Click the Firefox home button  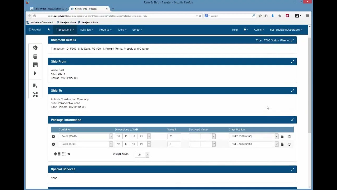coord(280,16)
